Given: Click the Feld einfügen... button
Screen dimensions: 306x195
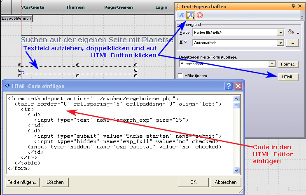Looking at the screenshot, I should coord(23,182).
